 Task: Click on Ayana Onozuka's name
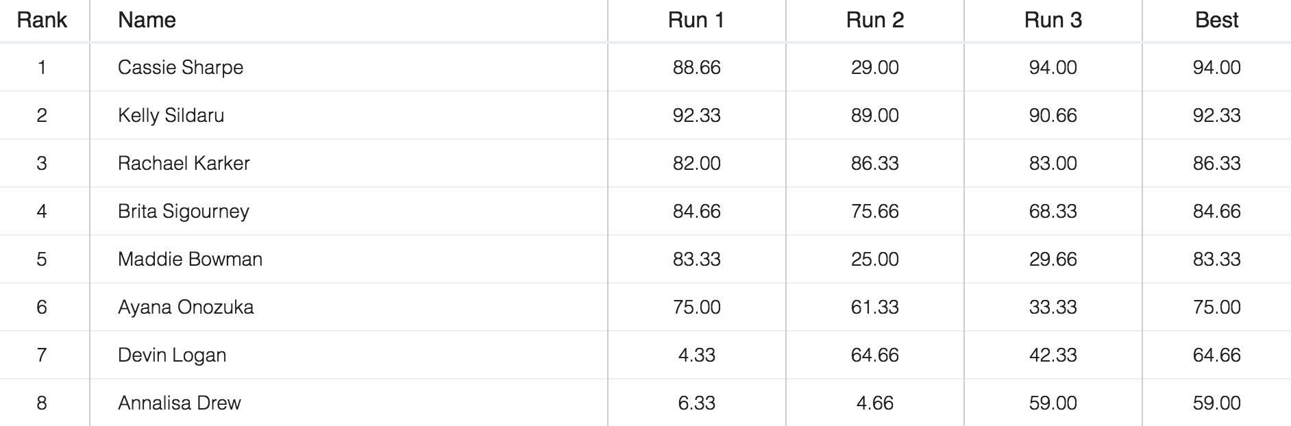(x=186, y=307)
